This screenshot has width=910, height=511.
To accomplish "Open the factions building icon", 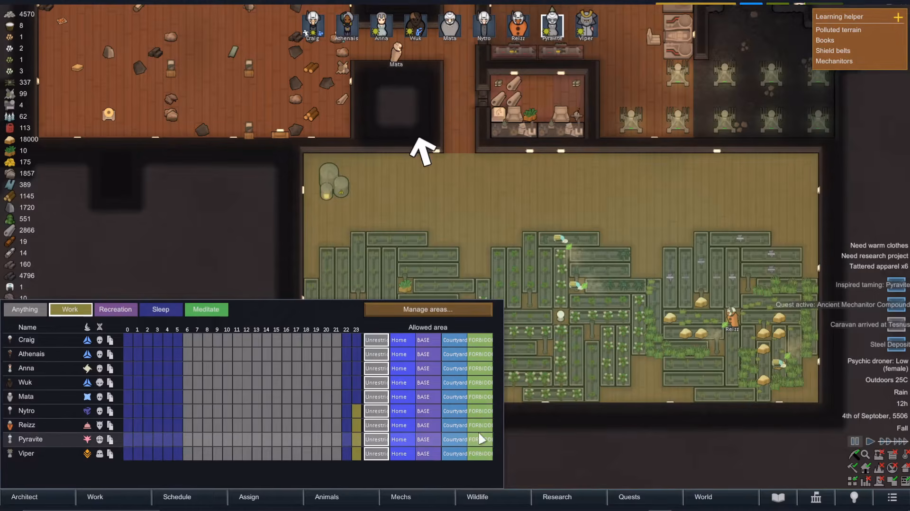I will tap(816, 497).
